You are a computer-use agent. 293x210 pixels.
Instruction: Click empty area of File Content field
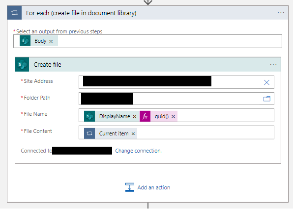[205, 132]
